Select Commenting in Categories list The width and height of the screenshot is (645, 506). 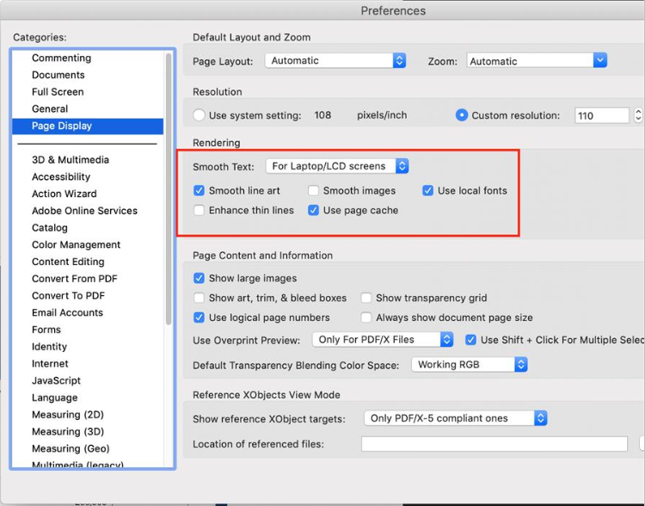tap(61, 58)
